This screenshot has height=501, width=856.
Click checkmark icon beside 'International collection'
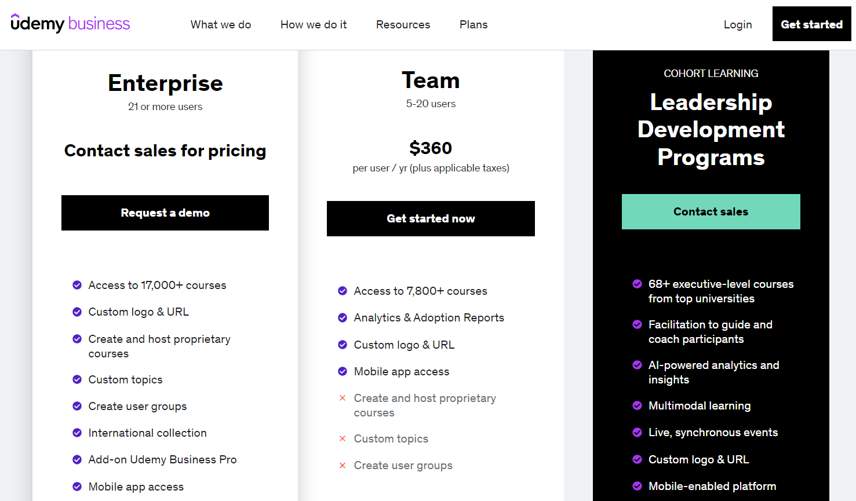tap(77, 433)
